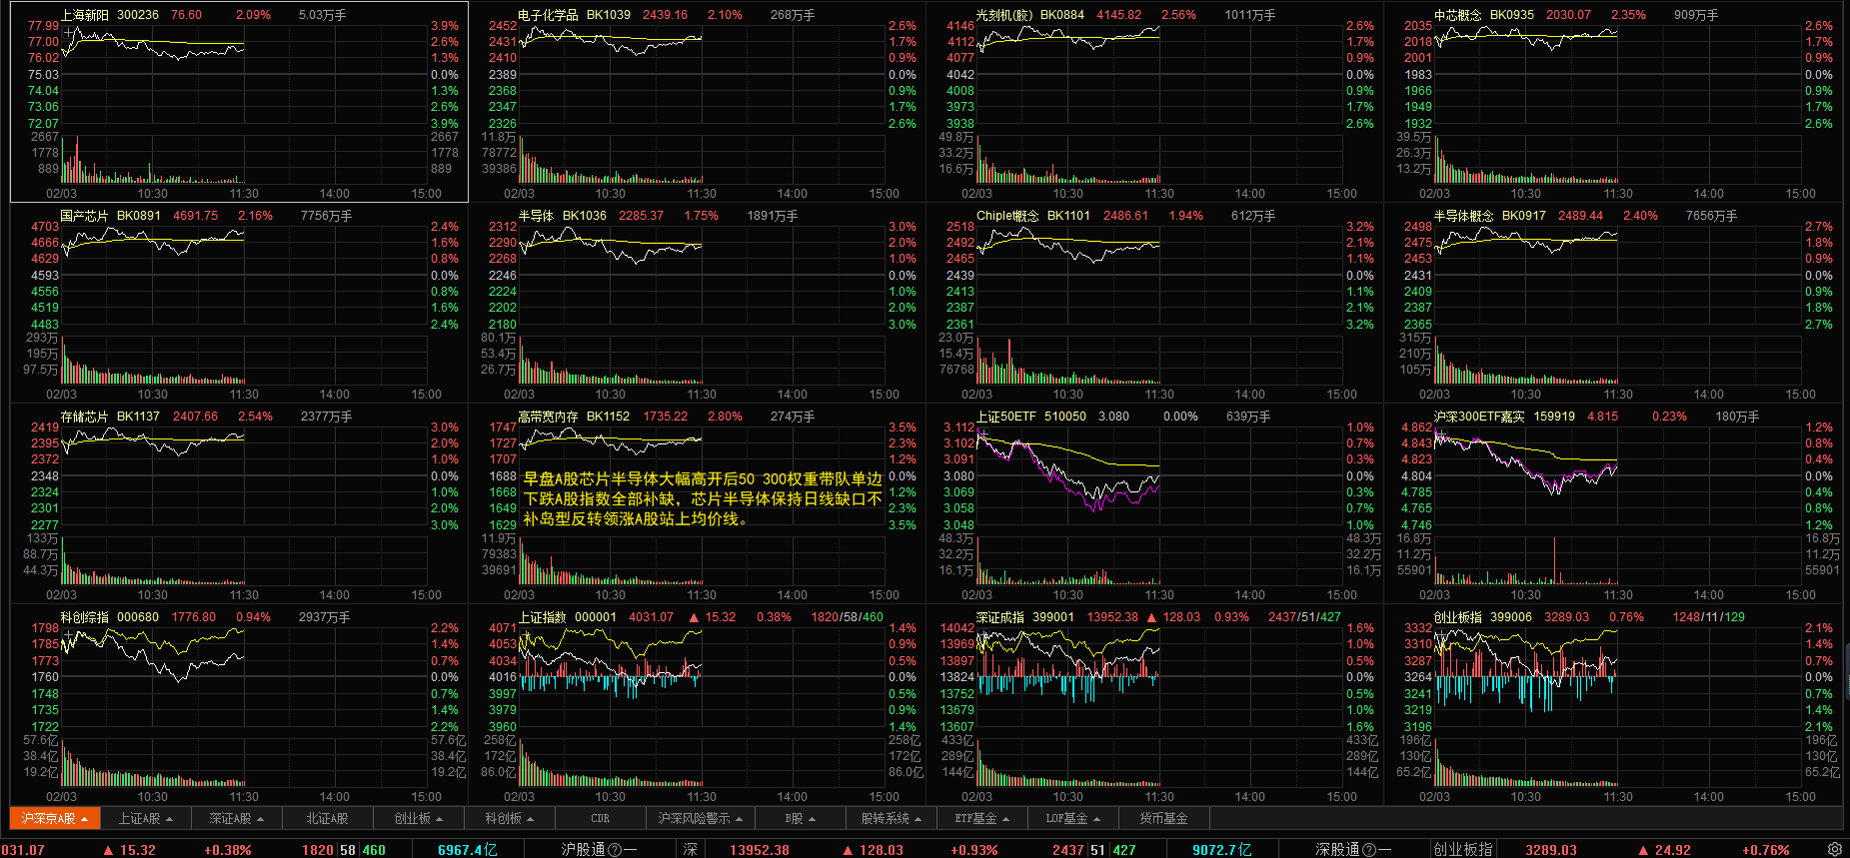Select the 光刻机(胶) BK0884 chart title
The height and width of the screenshot is (858, 1850).
[1030, 15]
